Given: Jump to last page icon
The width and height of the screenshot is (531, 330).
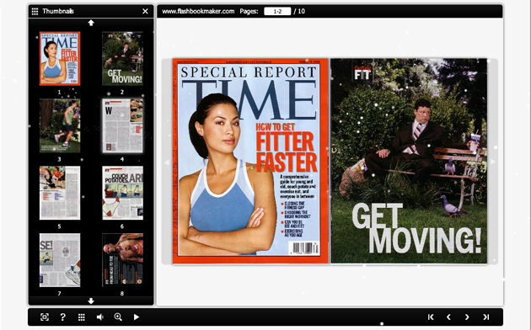Looking at the screenshot, I should (485, 317).
